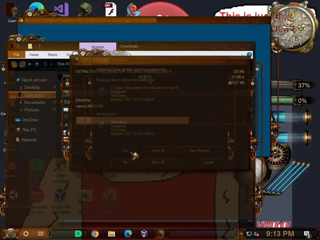
Task: Click No to All in replace dialog
Action: pos(158,162)
